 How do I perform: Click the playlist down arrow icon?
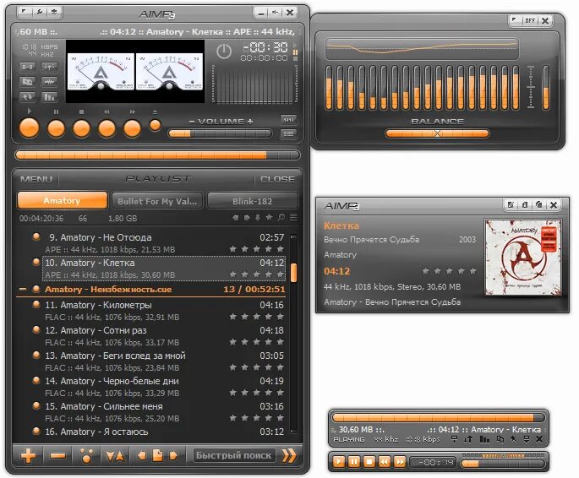tap(258, 218)
